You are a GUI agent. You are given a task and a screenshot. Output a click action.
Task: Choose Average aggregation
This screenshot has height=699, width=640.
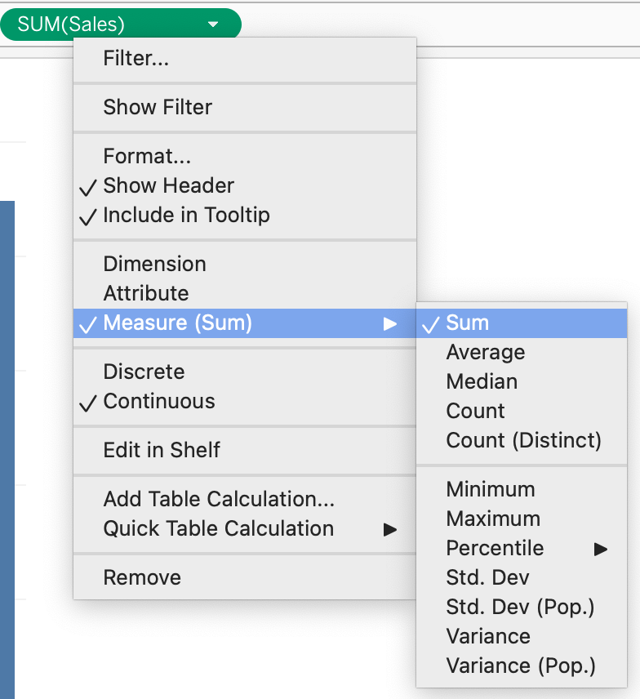[486, 352]
